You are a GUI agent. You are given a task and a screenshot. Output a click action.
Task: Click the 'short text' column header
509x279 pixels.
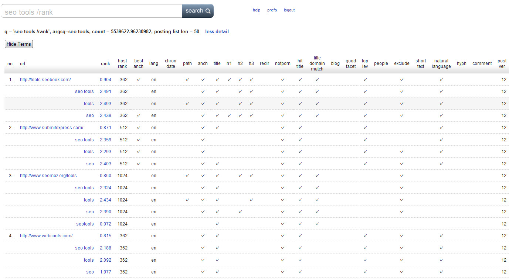421,63
